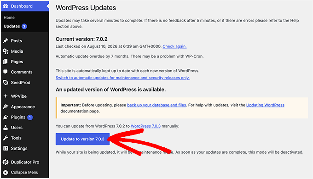Click the Current version: 7.0.2 text

(x=81, y=39)
